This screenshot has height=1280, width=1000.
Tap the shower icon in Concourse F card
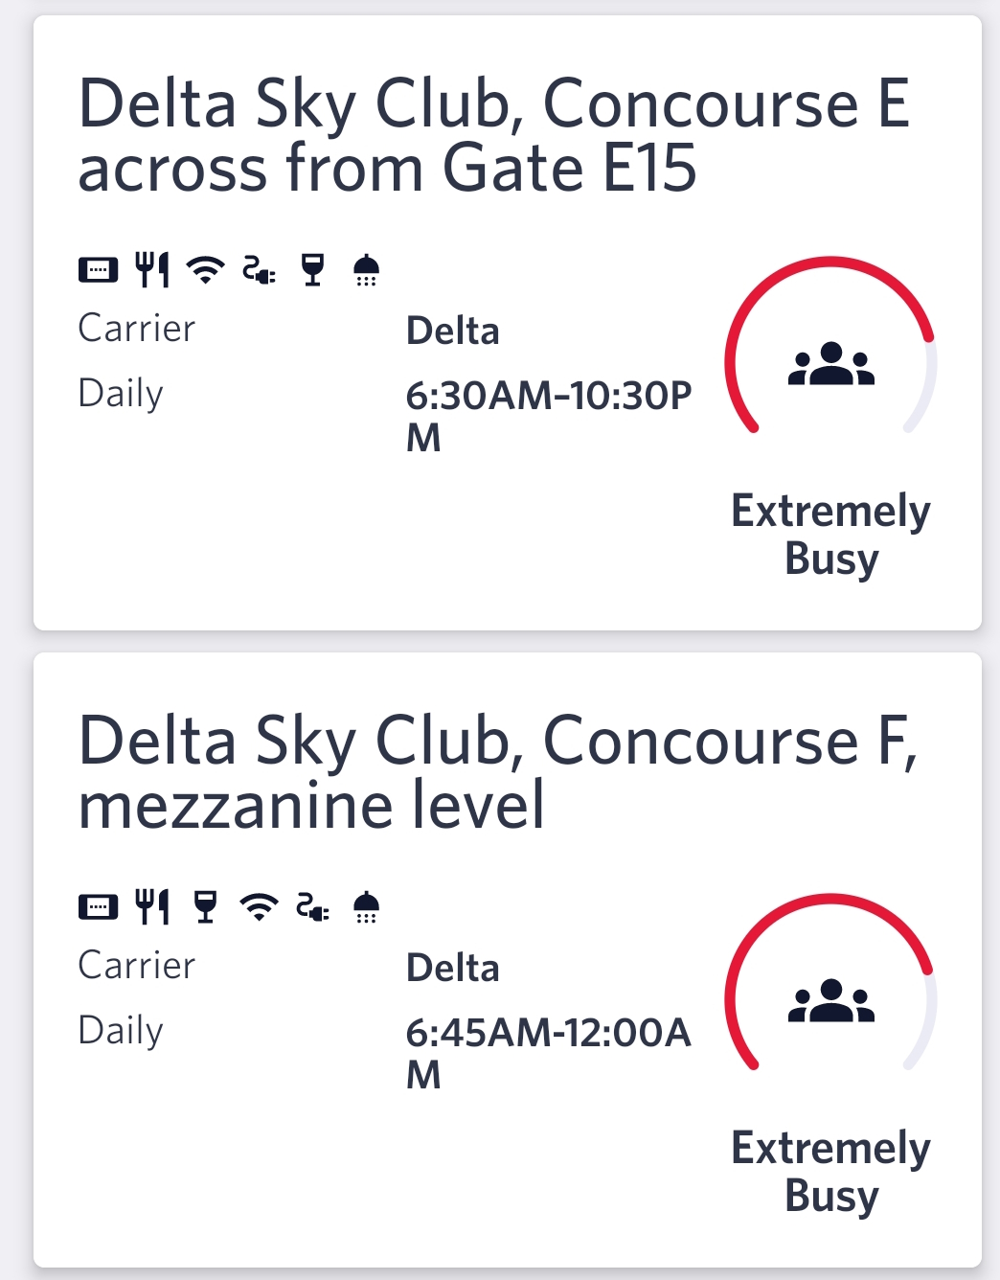[x=366, y=906]
